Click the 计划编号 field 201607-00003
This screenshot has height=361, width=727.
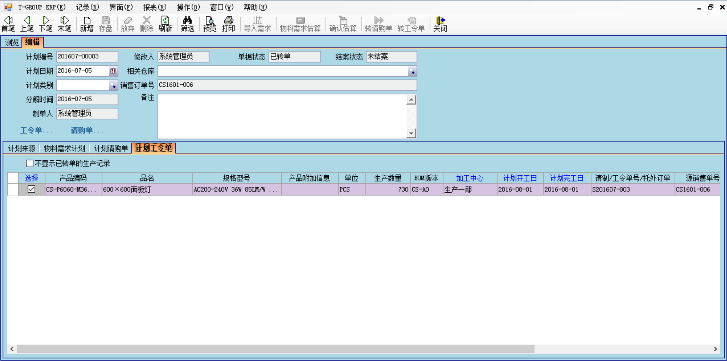click(87, 57)
